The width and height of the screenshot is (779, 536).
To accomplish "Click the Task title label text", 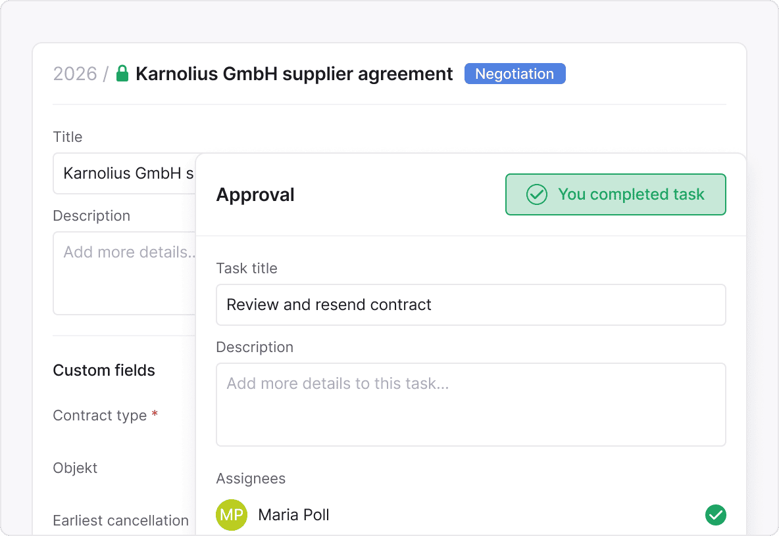I will (247, 268).
